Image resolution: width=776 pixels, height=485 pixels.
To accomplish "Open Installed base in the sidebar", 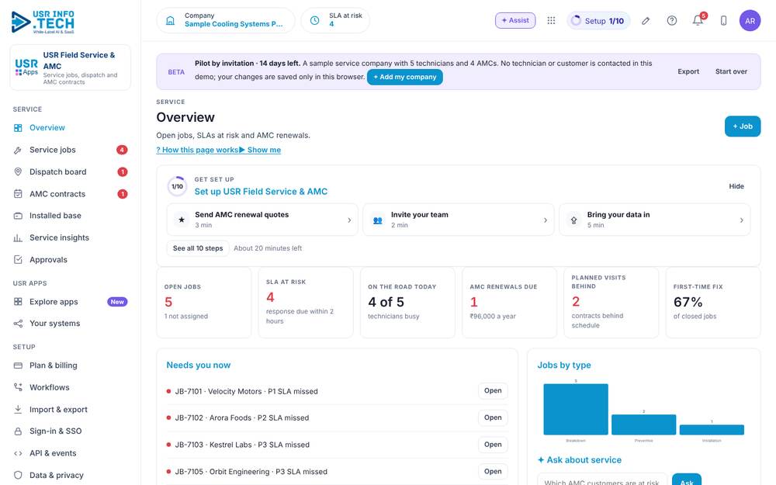I will (x=71, y=216).
